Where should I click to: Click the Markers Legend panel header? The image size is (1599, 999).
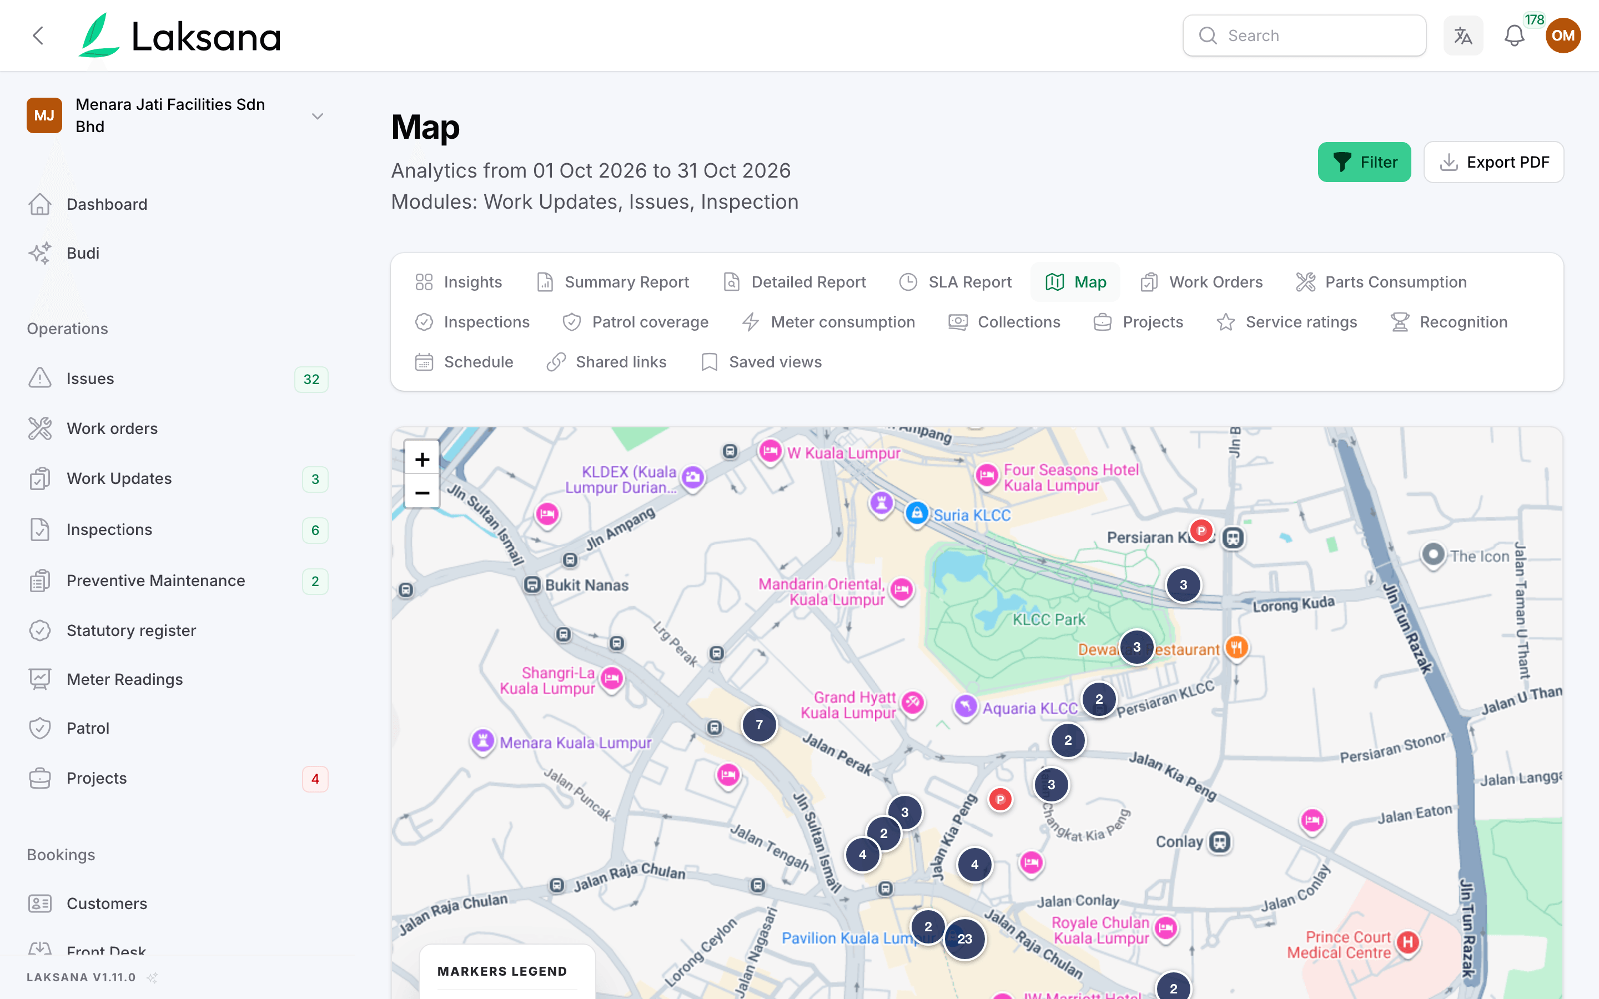pyautogui.click(x=502, y=971)
